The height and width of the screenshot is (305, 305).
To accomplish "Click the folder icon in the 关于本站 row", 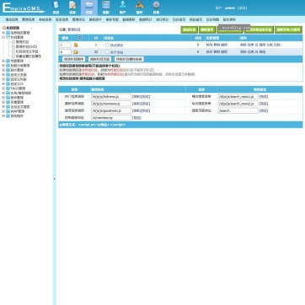I will point(76,52).
